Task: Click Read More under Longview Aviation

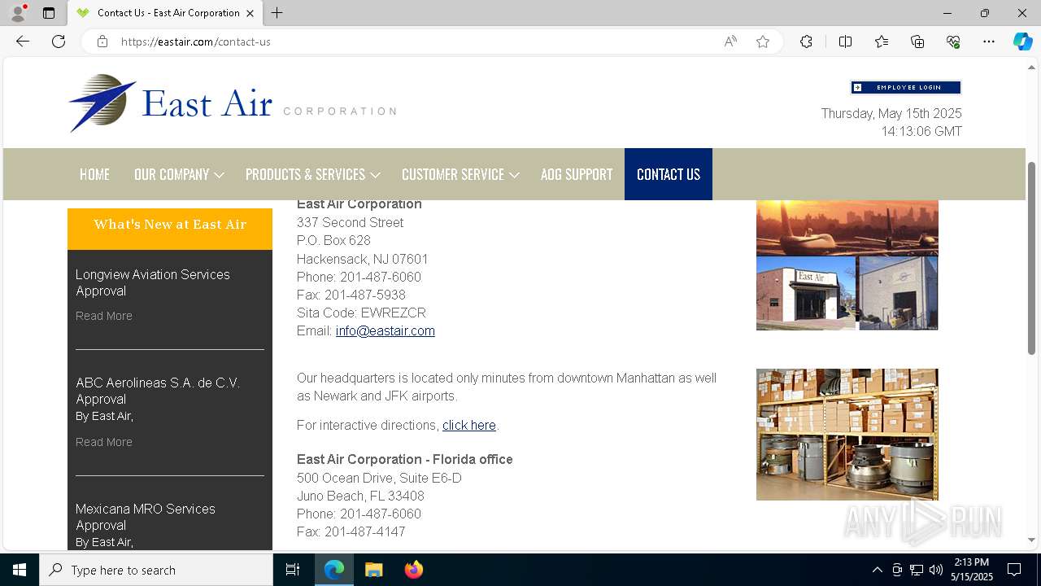Action: point(104,316)
